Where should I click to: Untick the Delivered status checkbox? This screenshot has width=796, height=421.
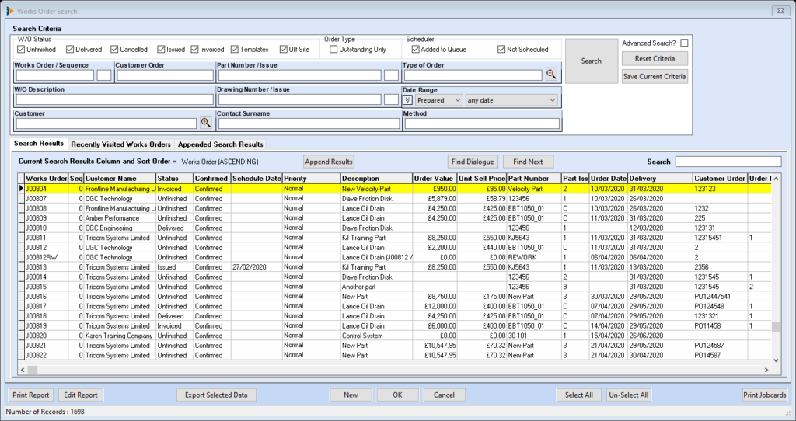pyautogui.click(x=71, y=50)
